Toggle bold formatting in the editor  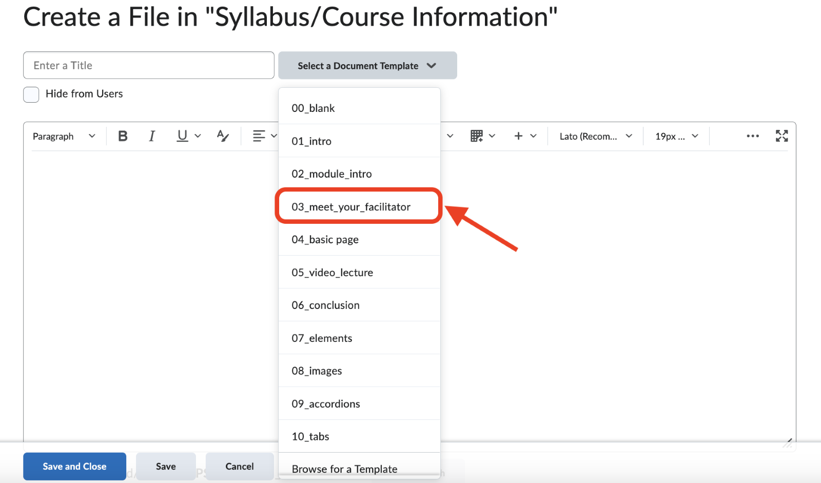tap(123, 136)
